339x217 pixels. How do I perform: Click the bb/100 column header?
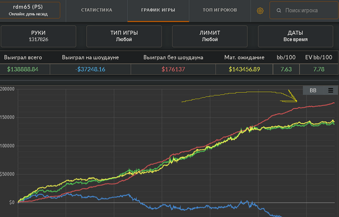tap(286, 58)
